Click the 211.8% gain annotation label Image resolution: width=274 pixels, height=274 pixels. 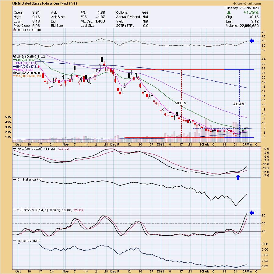pos(239,104)
